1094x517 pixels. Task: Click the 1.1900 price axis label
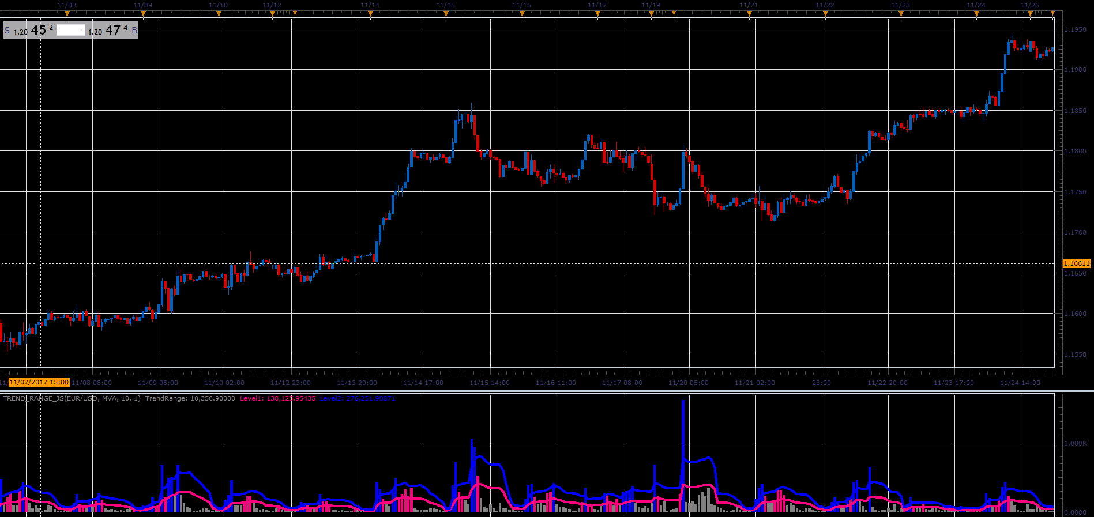click(1076, 70)
